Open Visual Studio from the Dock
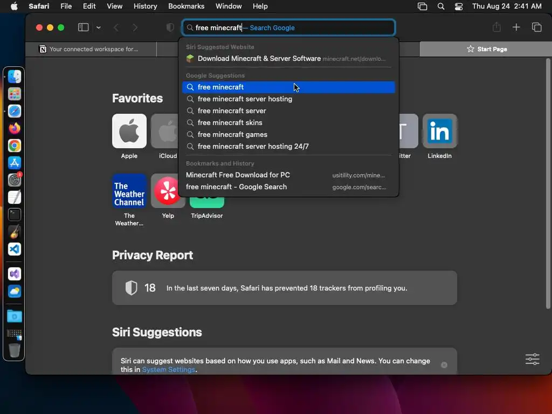Image resolution: width=552 pixels, height=414 pixels. click(x=15, y=274)
